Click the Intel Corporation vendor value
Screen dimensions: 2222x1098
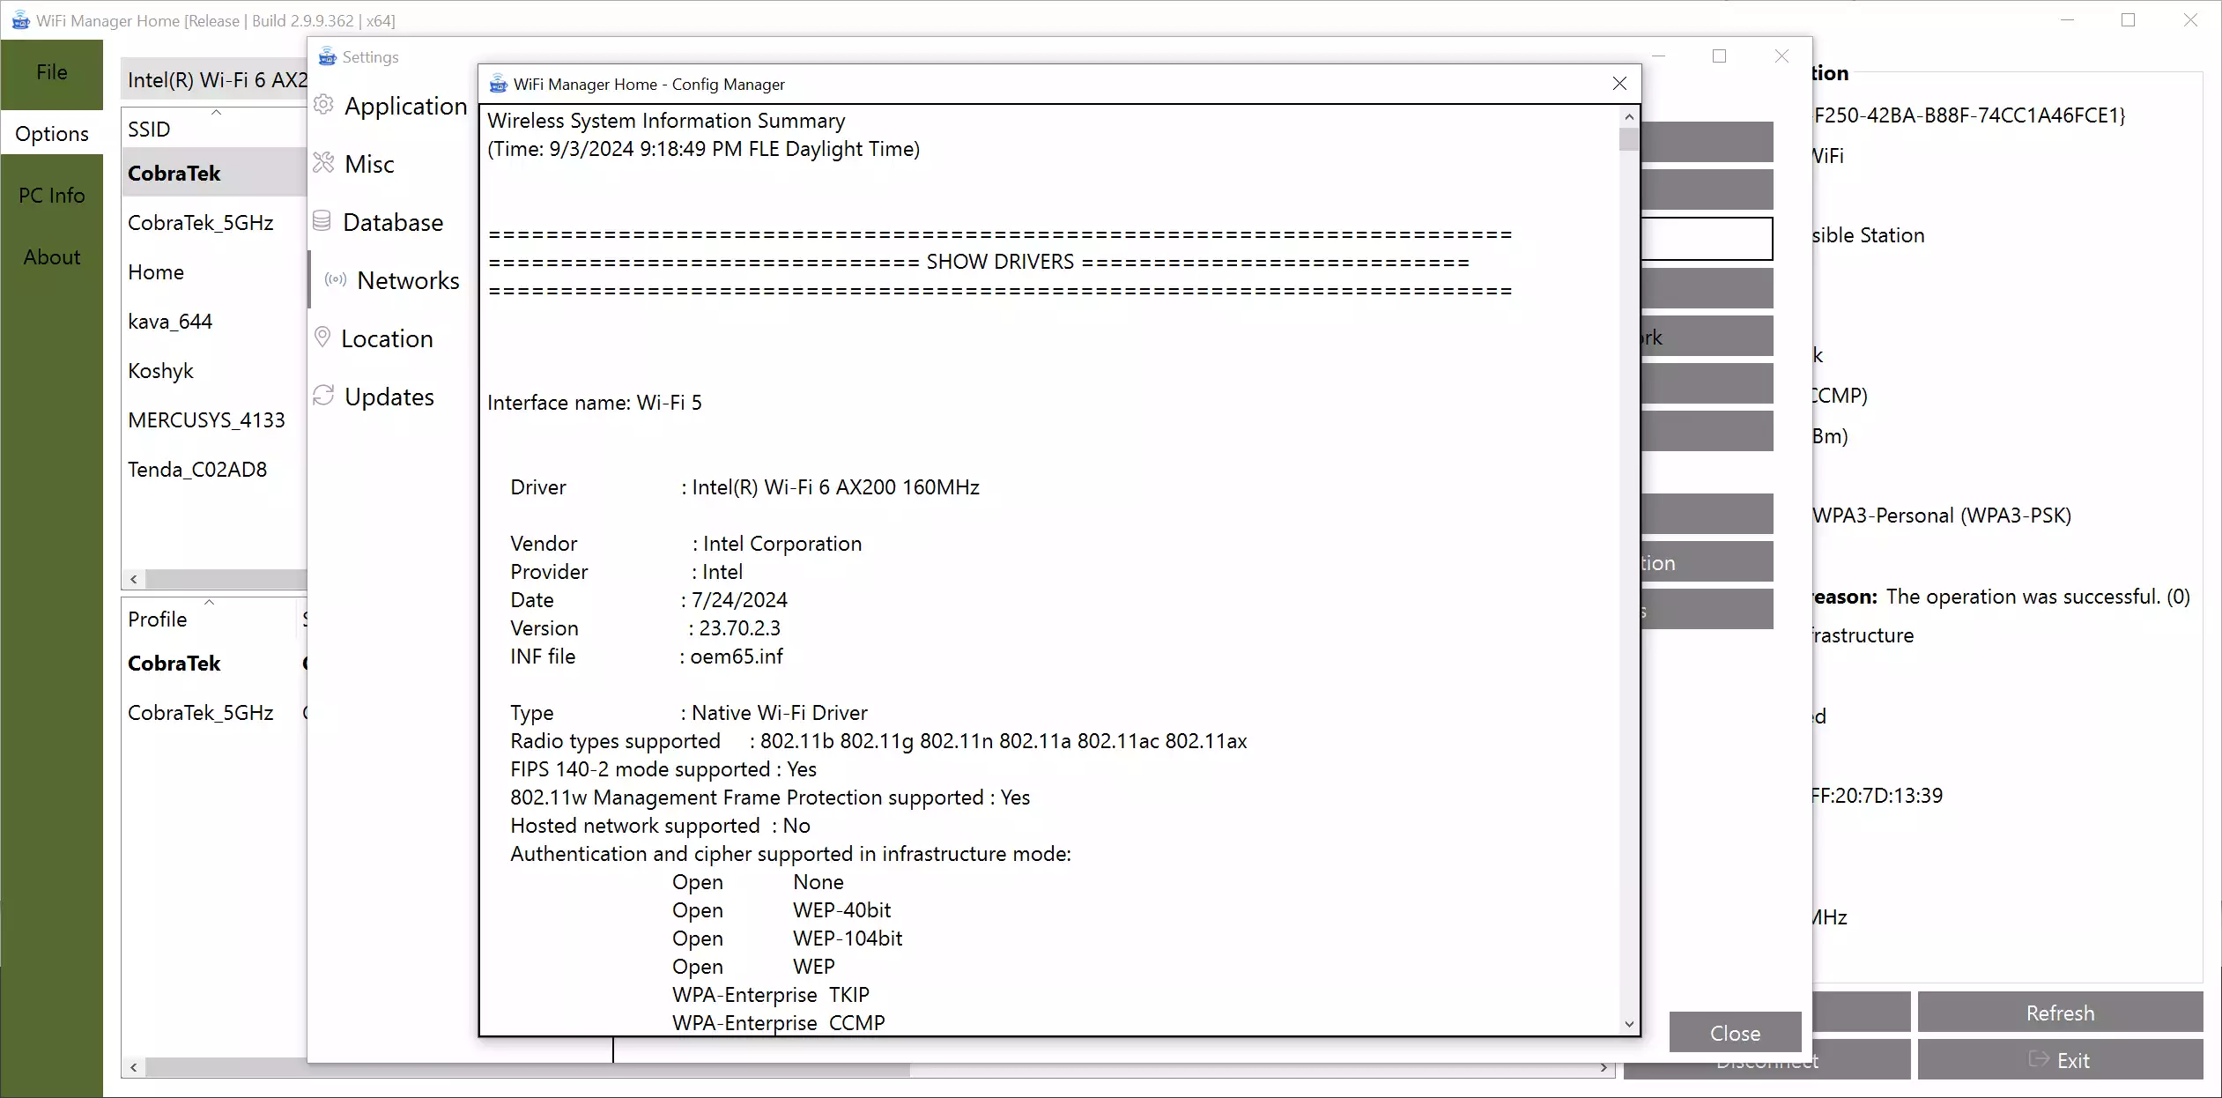click(x=782, y=544)
